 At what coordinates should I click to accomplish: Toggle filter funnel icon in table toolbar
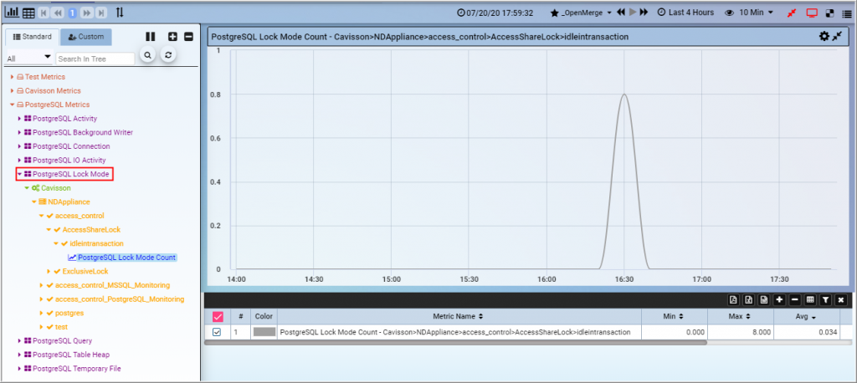(x=826, y=299)
